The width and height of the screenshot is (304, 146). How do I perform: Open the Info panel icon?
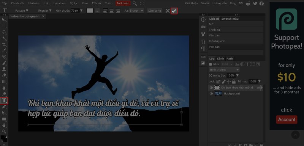click(203, 20)
